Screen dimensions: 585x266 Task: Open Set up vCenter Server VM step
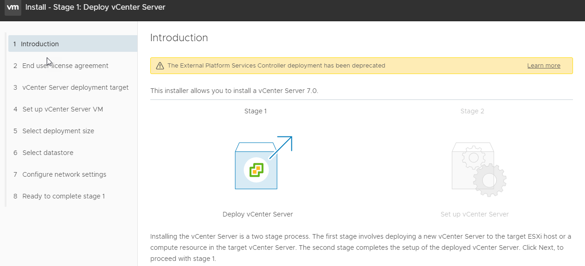pos(62,109)
